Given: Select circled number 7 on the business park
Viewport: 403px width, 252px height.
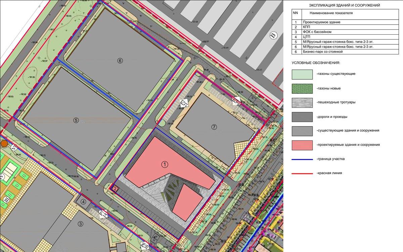Looking at the screenshot, I should (x=215, y=127).
